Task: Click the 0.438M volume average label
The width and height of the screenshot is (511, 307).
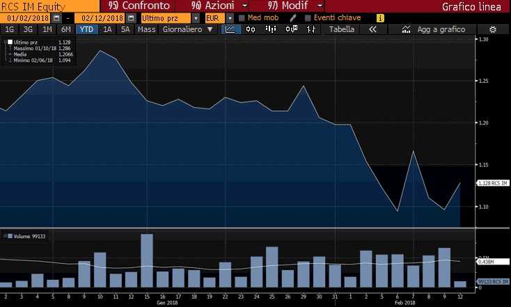Action: [x=493, y=262]
